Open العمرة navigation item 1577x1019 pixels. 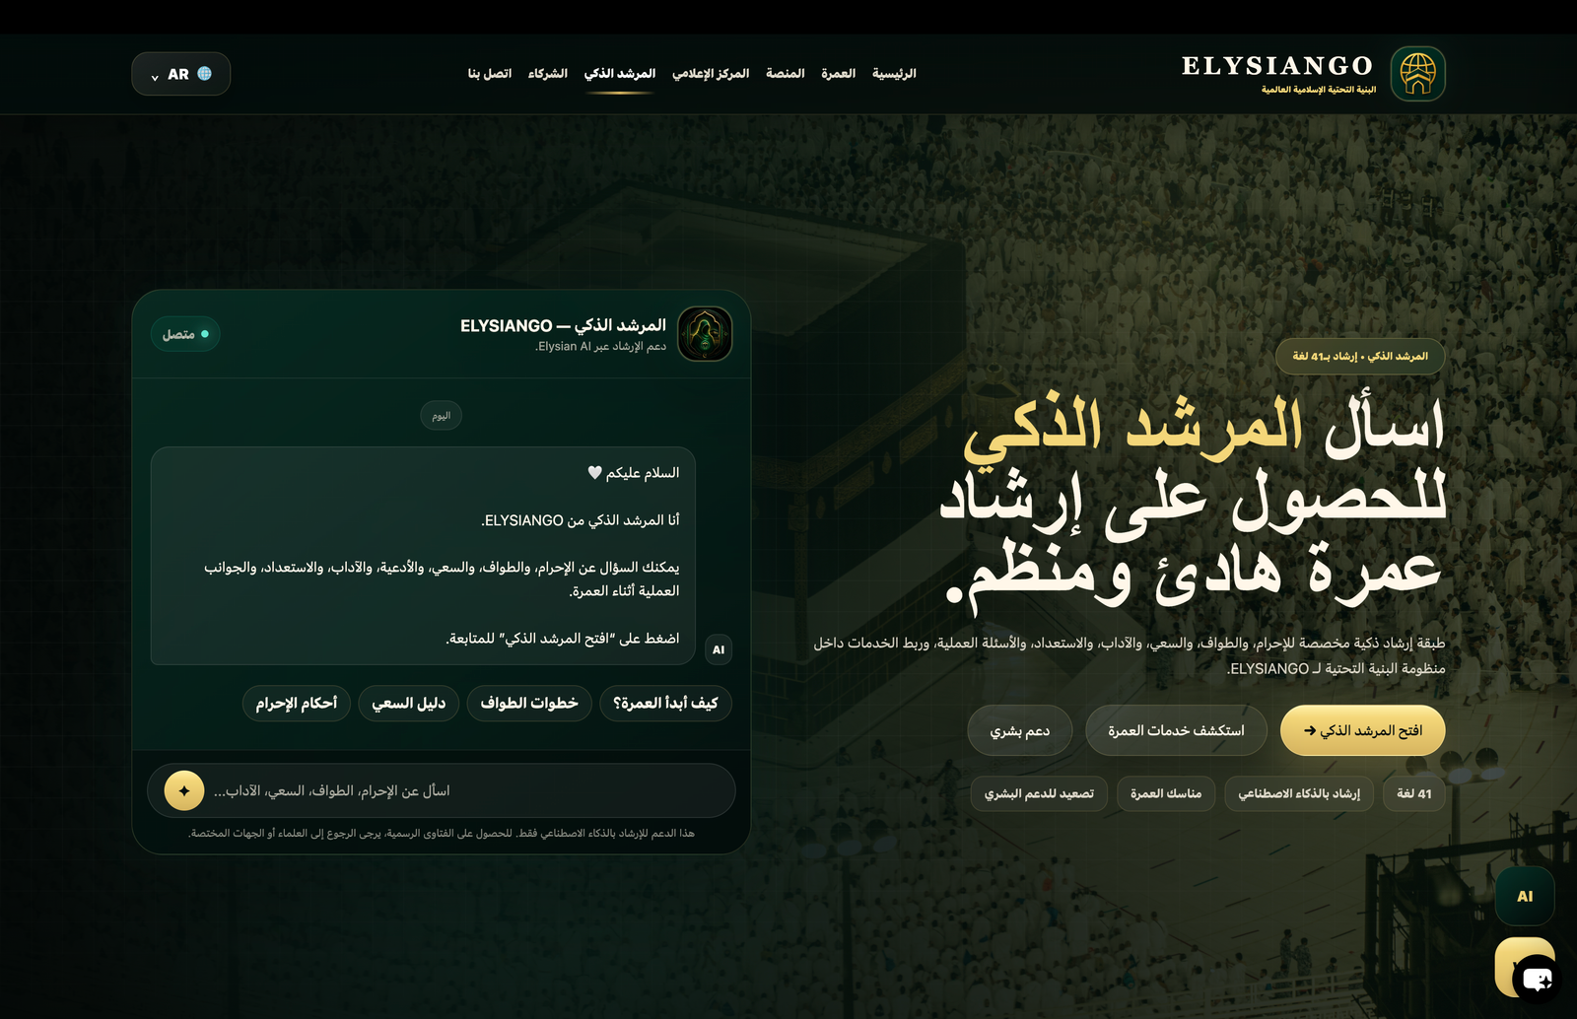pos(838,74)
